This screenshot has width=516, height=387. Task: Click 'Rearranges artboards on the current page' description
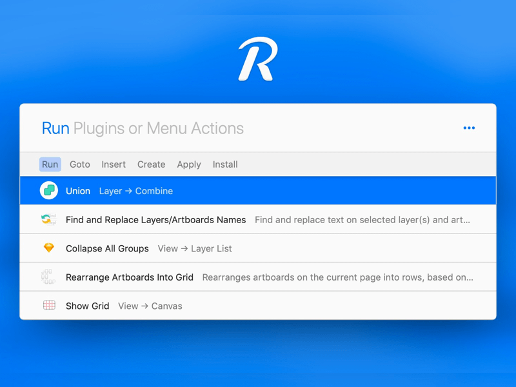(337, 277)
